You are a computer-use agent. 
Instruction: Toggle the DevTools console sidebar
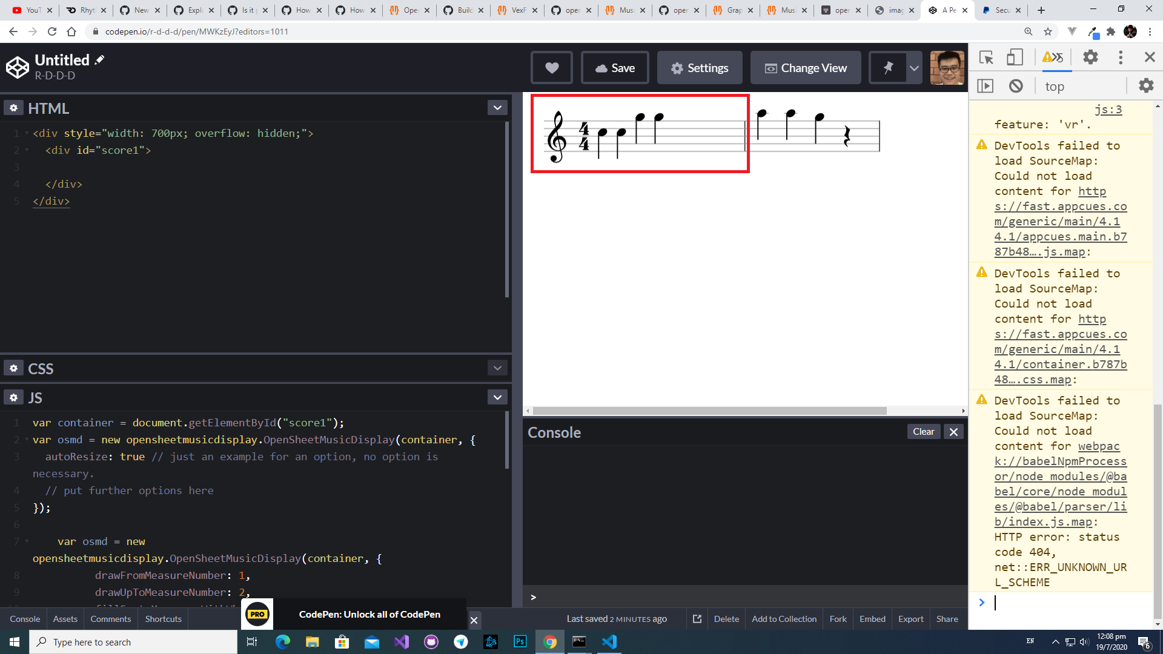point(986,86)
